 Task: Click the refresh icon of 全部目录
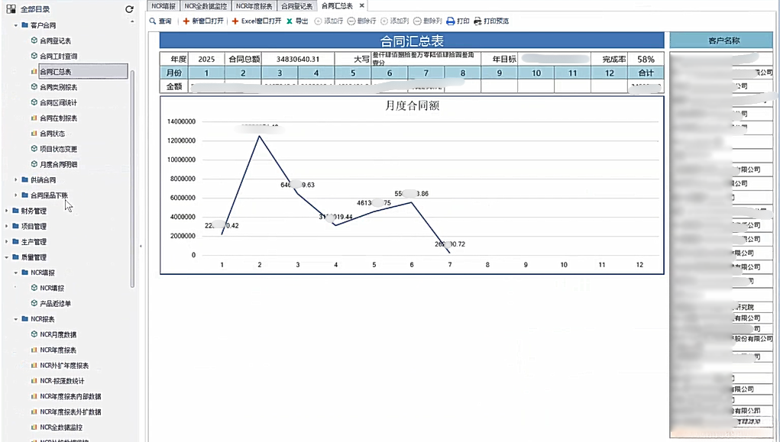pos(129,9)
